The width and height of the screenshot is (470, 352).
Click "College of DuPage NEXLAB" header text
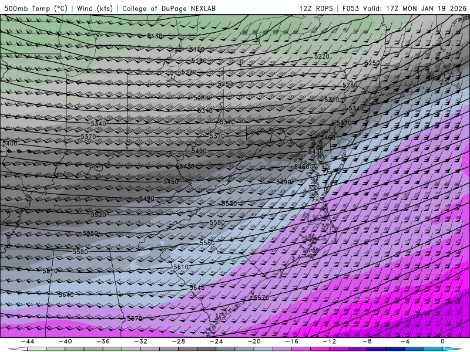pyautogui.click(x=169, y=8)
